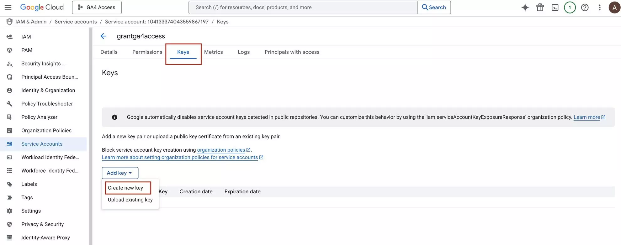Select Service Accounts in sidebar
The width and height of the screenshot is (621, 245).
pyautogui.click(x=43, y=144)
